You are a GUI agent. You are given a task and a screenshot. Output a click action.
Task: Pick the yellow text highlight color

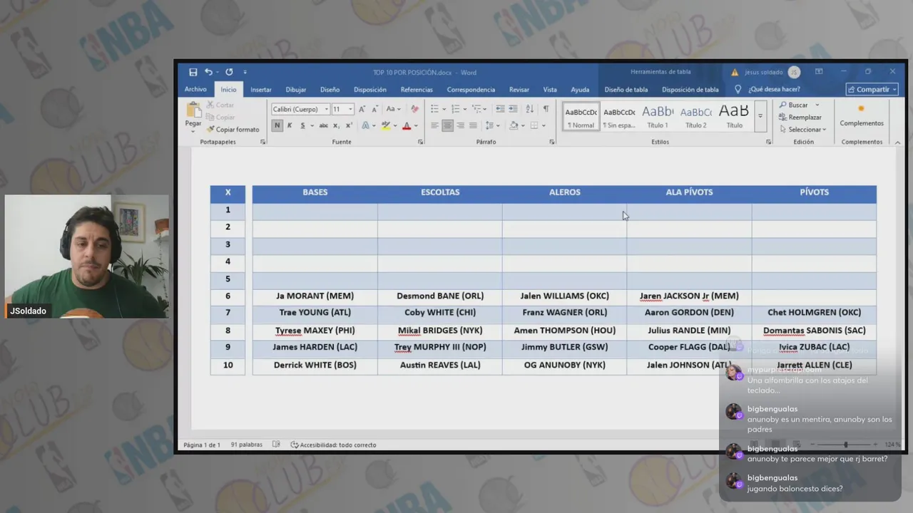point(384,125)
